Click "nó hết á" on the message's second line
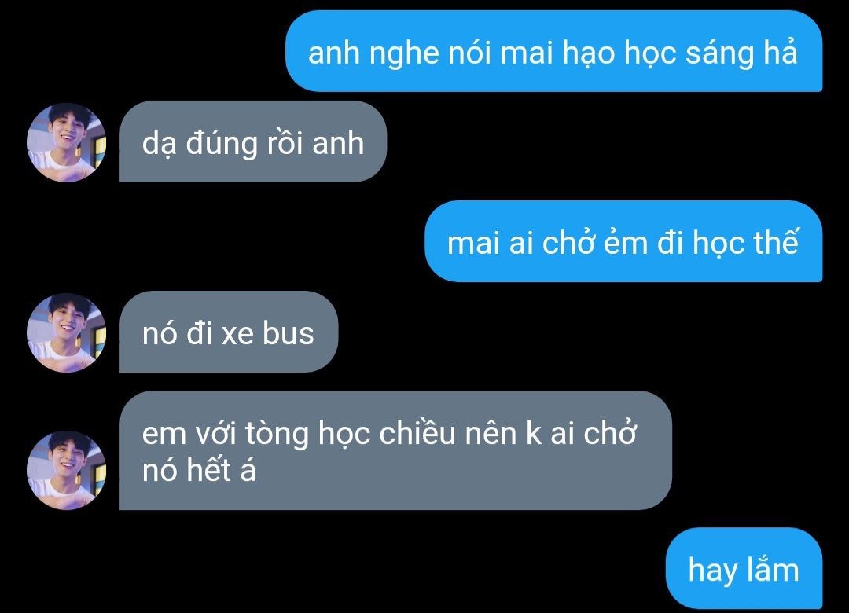Screen dimensions: 849x613 (199, 469)
